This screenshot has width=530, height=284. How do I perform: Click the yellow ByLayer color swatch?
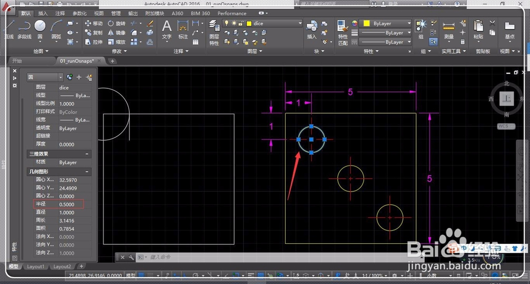[x=366, y=23]
